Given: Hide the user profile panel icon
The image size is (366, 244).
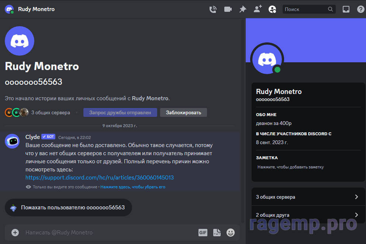Looking at the screenshot, I should 272,9.
